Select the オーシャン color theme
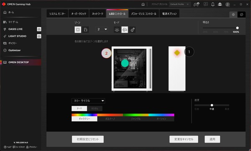 tap(161, 118)
